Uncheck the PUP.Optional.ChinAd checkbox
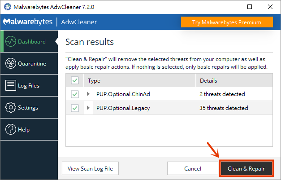This screenshot has width=281, height=180. 75,94
